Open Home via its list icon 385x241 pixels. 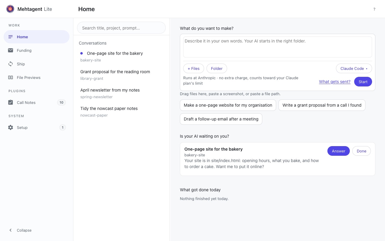(11, 37)
